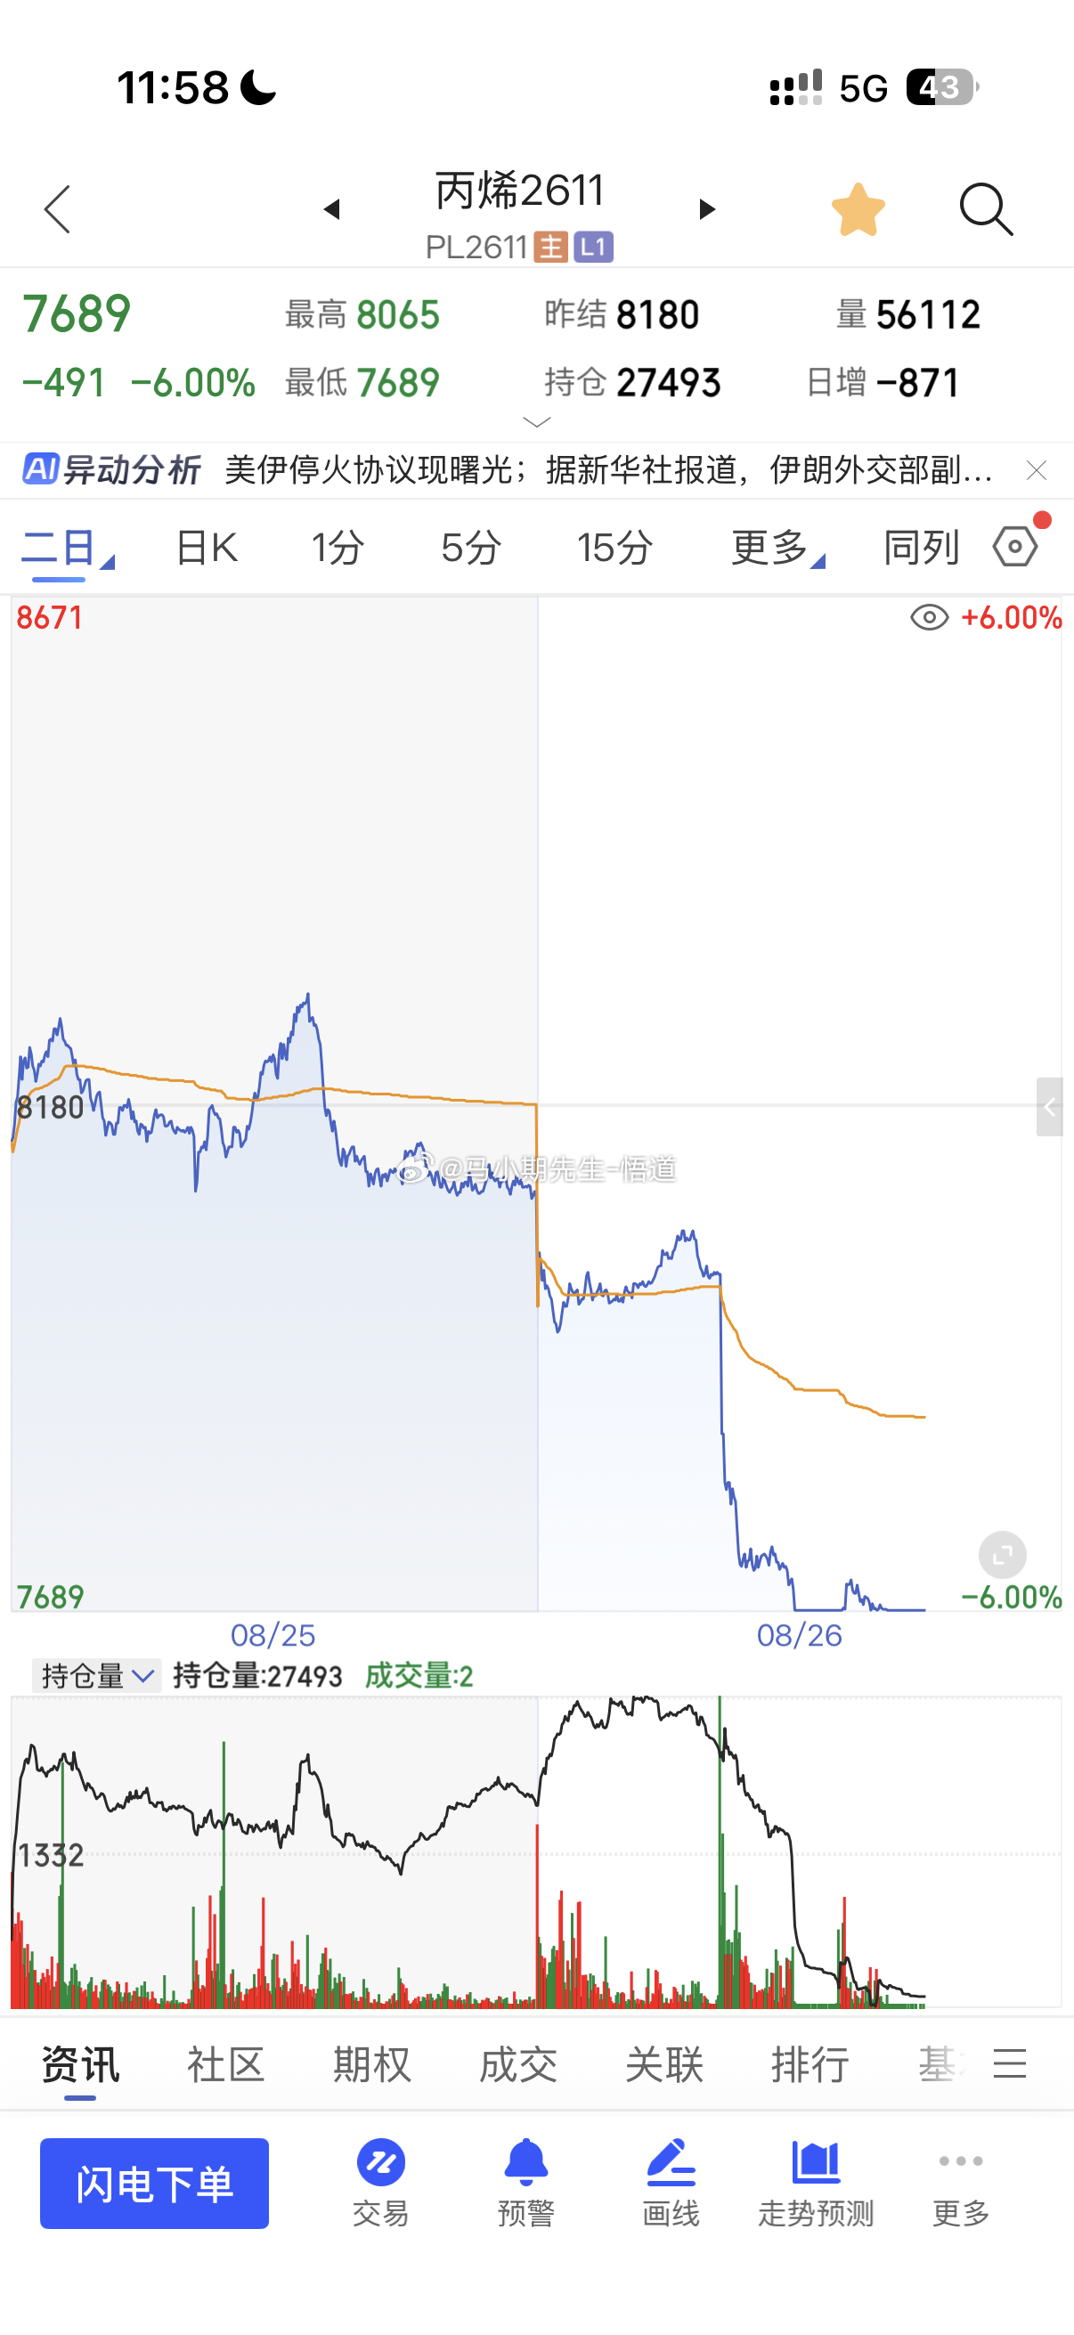Image resolution: width=1074 pixels, height=2335 pixels.
Task: Tap the 闪电下单 quick order button
Action: click(154, 2183)
